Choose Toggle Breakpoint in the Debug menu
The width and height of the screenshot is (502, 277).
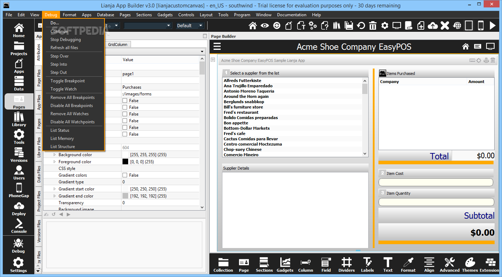pyautogui.click(x=67, y=81)
